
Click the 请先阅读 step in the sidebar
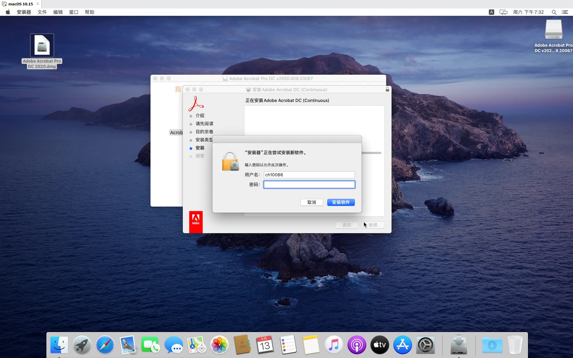point(204,123)
